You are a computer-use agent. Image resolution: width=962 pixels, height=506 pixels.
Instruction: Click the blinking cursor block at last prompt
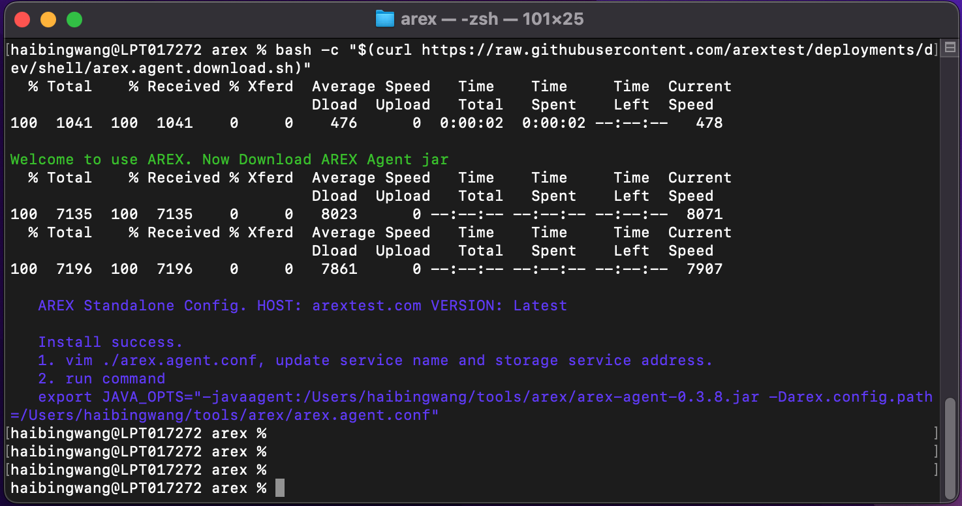(x=280, y=488)
